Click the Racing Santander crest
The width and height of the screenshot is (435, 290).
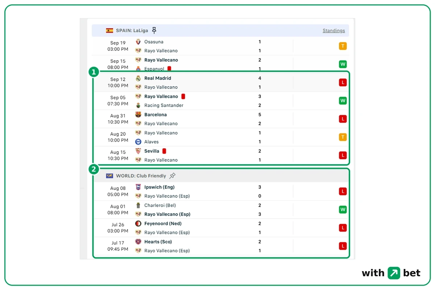[x=138, y=105]
